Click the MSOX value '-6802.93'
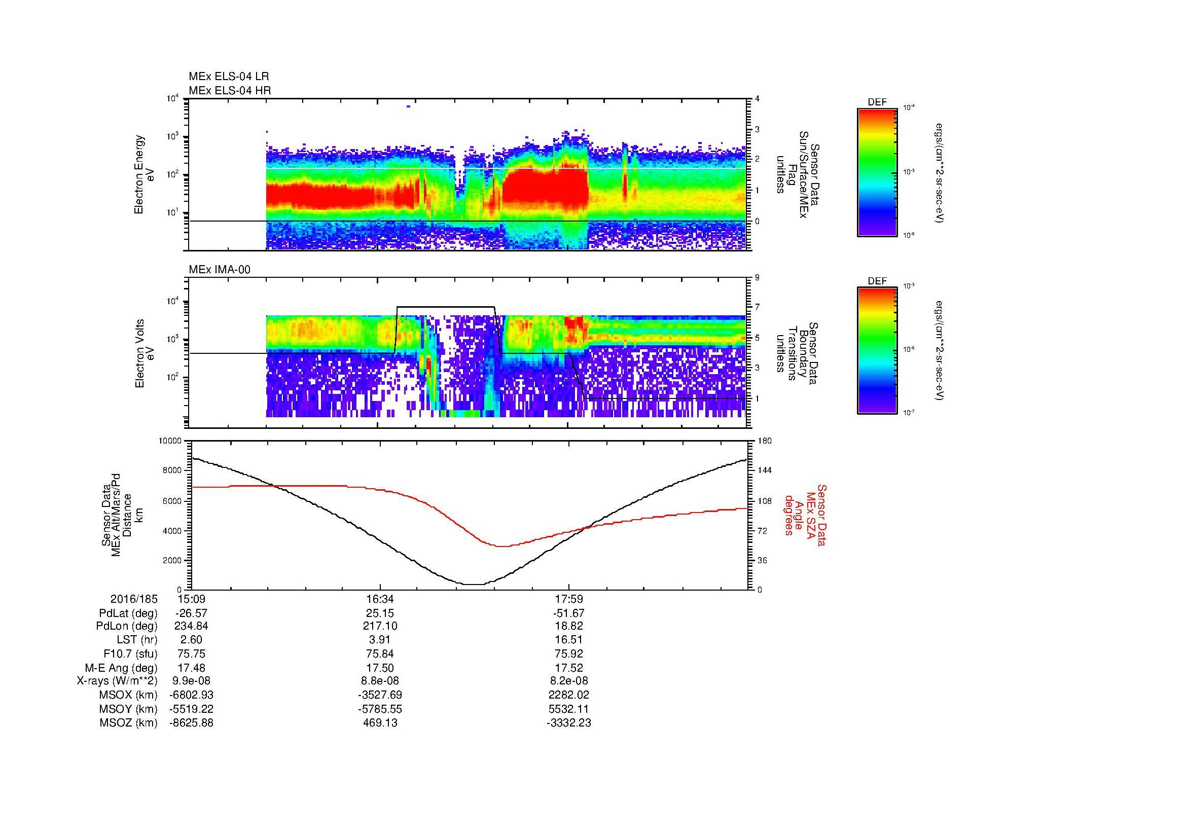1186x838 pixels. (192, 695)
